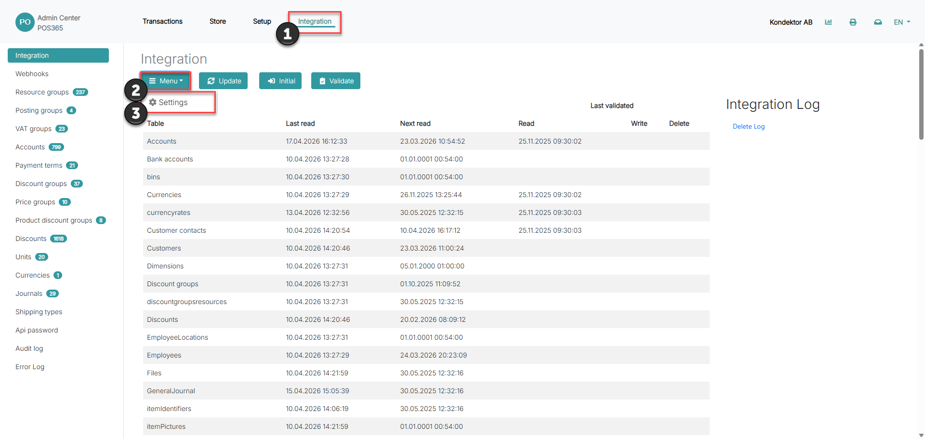Select the Api password sidebar item
The width and height of the screenshot is (925, 439).
[37, 330]
